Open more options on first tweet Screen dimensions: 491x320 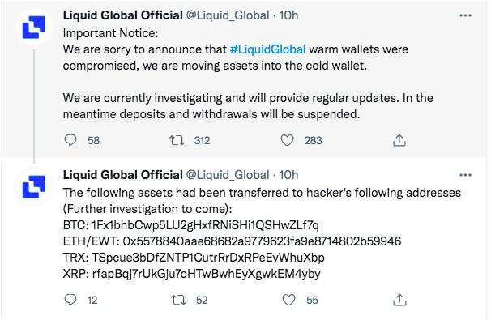(x=465, y=15)
